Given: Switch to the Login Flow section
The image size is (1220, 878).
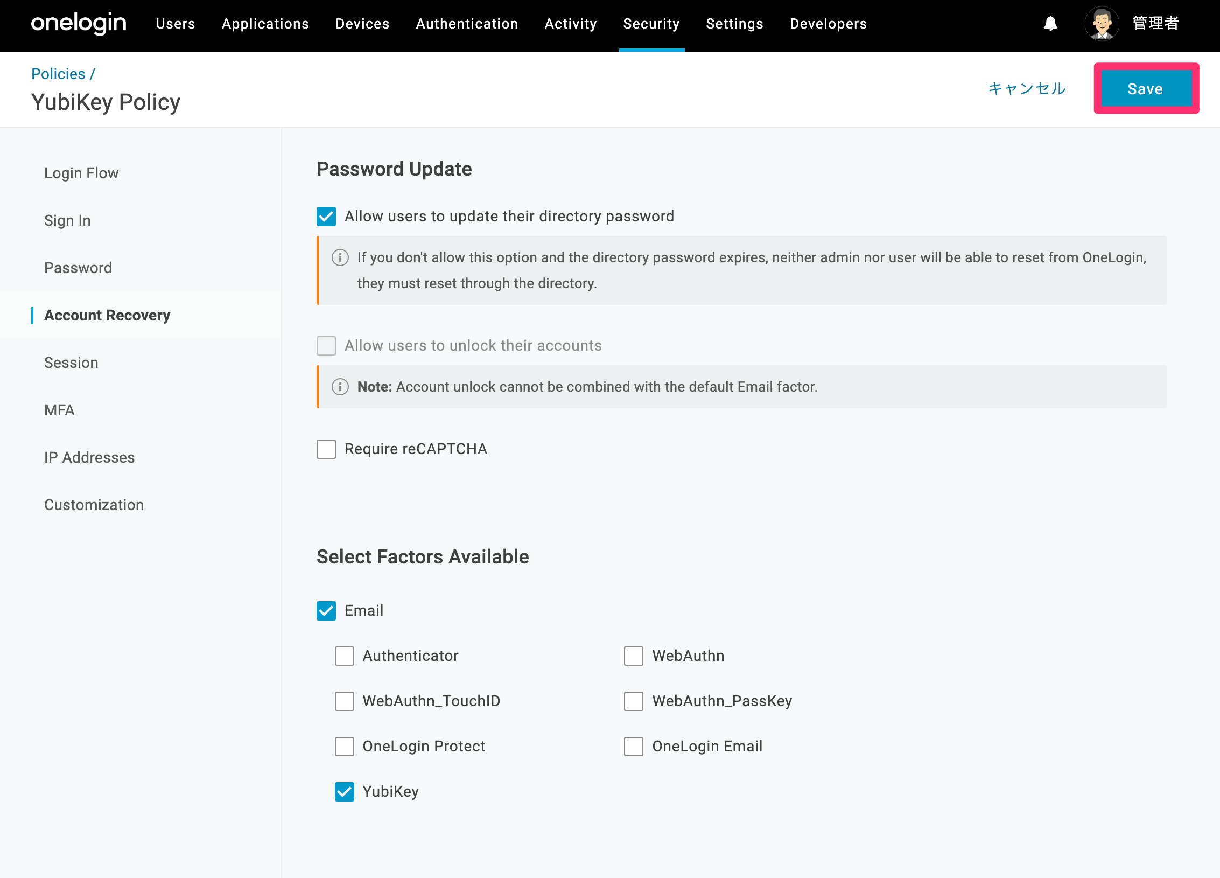Looking at the screenshot, I should (81, 173).
